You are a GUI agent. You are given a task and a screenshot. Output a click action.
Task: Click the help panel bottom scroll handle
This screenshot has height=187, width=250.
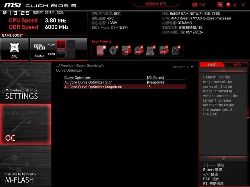(223, 159)
